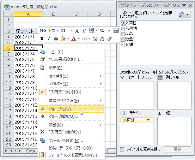Open フィールドの設定(N) dialog
This screenshot has width=195, height=160.
click(x=71, y=141)
